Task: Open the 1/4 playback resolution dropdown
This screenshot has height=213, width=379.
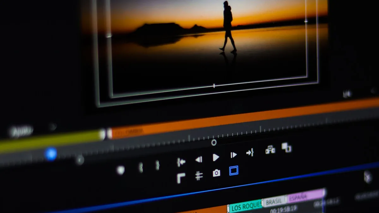Action: (347, 94)
